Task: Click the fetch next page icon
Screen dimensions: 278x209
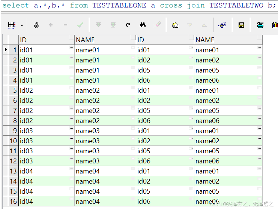Action: click(98, 25)
